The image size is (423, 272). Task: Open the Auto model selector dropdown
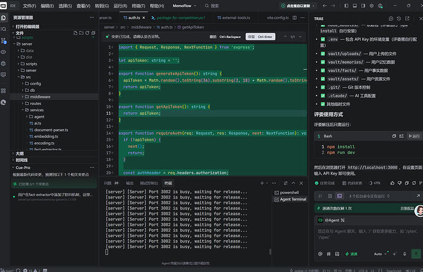coord(380,254)
